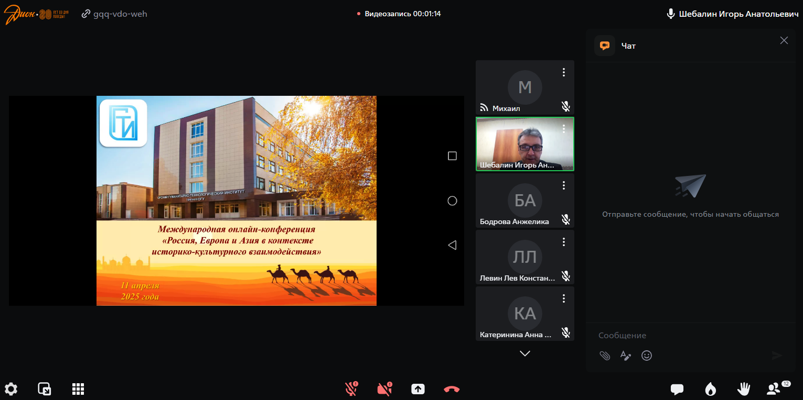Click muted mic icon on Катеринина Анна tile

(565, 332)
